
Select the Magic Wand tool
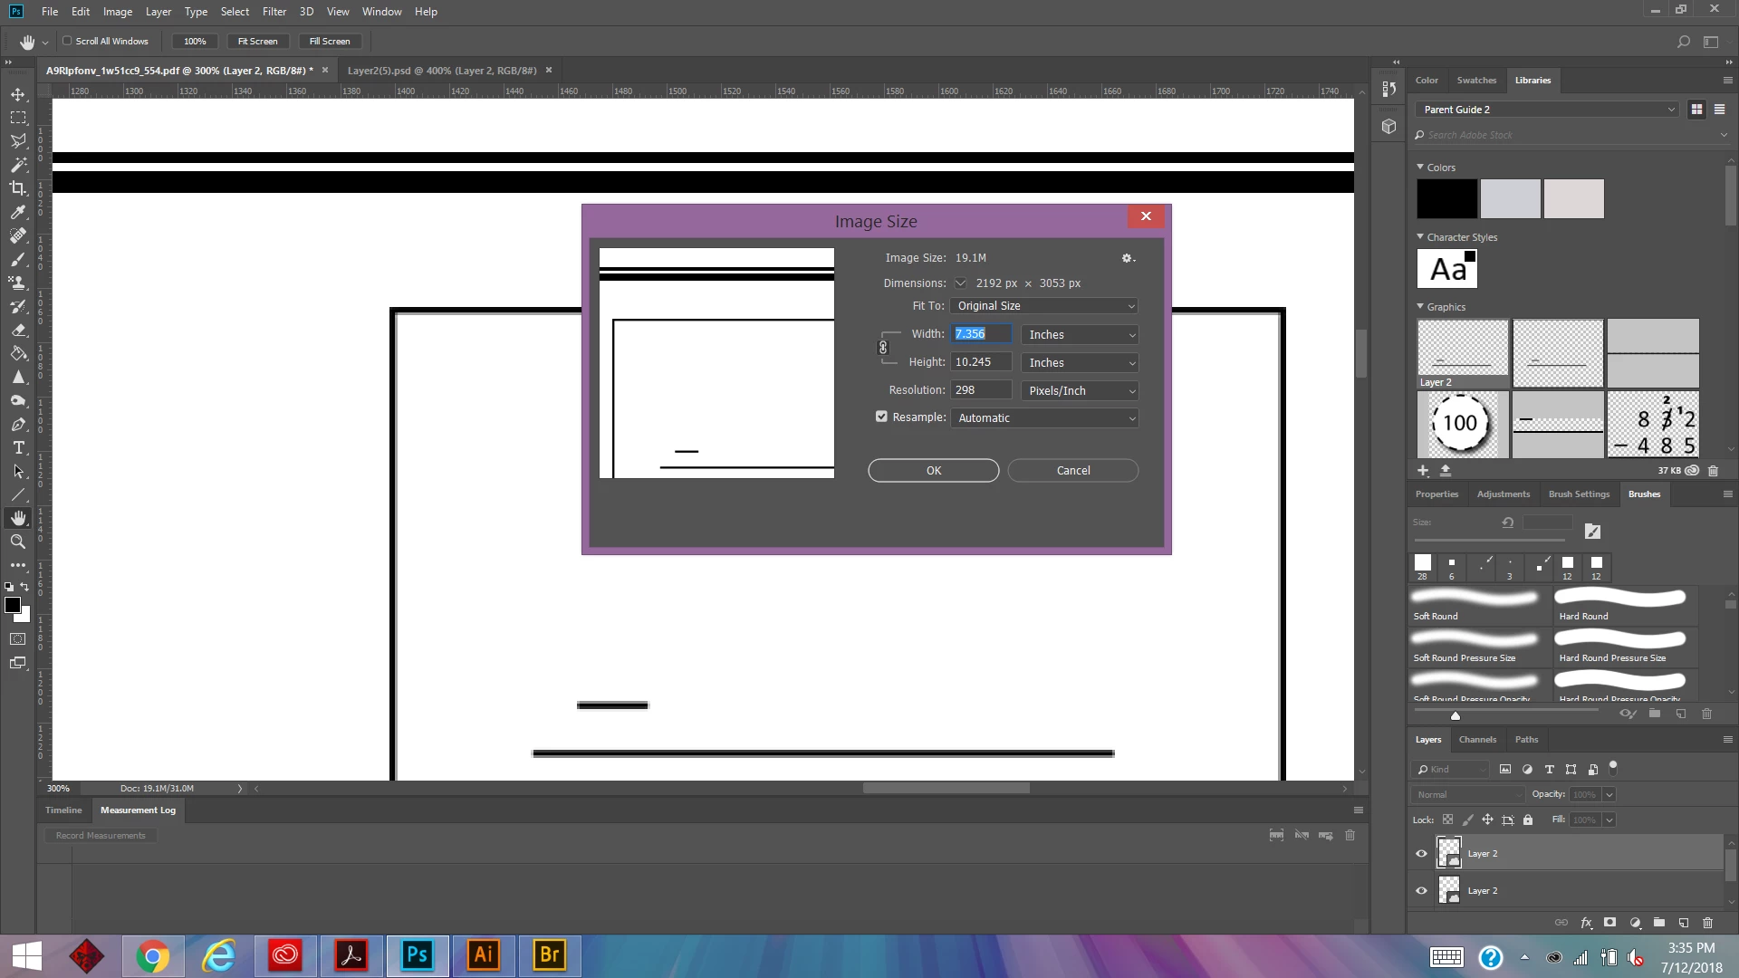(x=18, y=165)
